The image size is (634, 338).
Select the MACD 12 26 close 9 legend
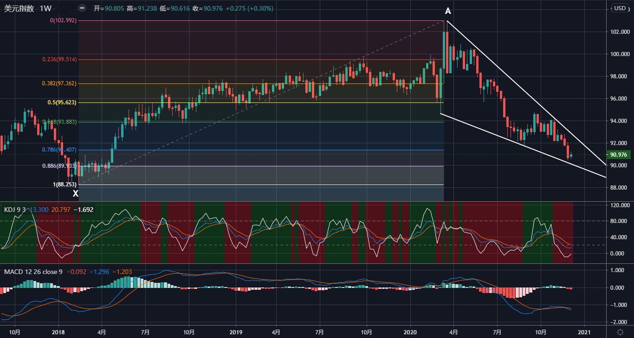[33, 271]
